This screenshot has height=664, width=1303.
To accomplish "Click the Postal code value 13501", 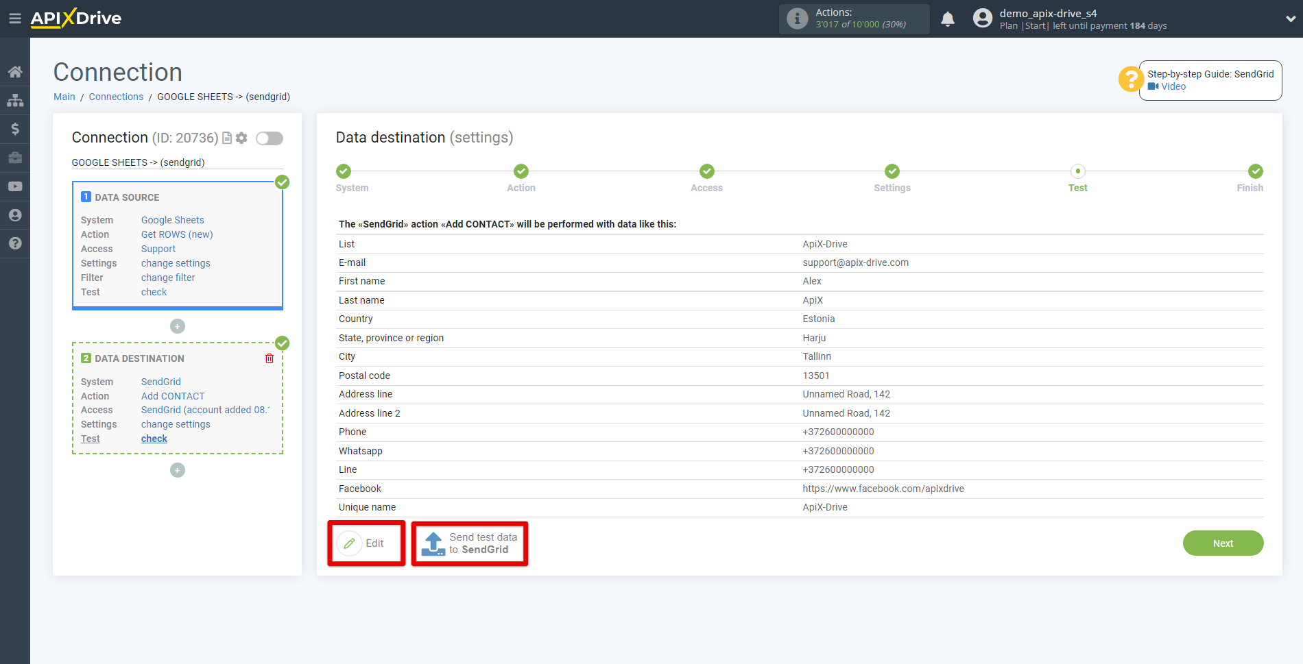I will (816, 376).
